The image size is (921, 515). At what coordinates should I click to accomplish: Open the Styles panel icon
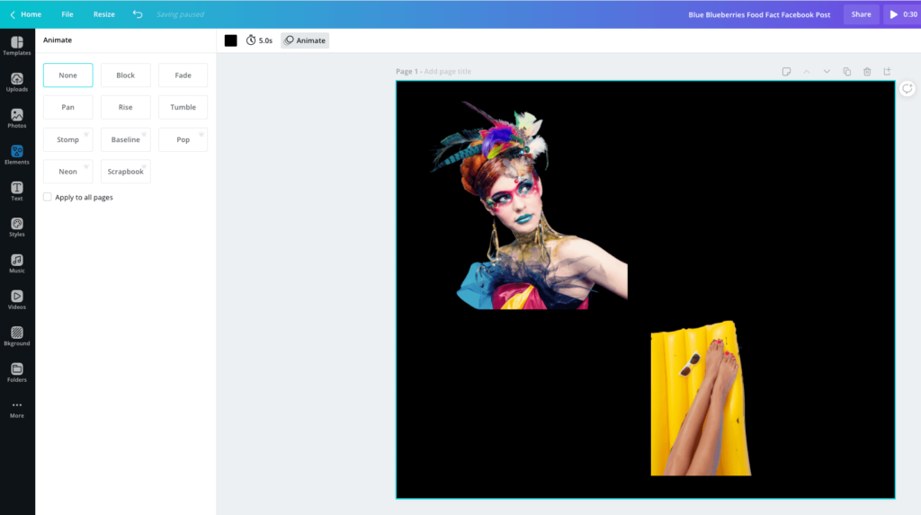tap(17, 226)
